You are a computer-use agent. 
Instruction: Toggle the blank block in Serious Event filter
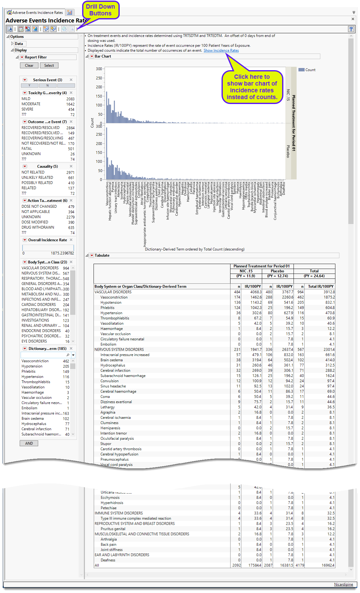click(x=66, y=86)
